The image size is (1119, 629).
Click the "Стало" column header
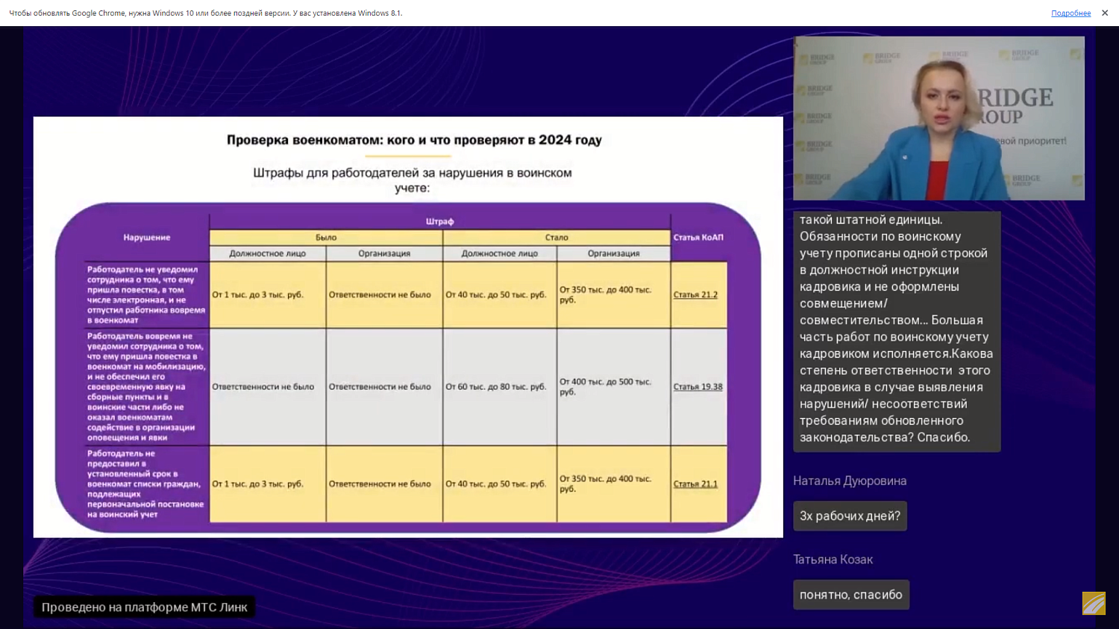557,238
